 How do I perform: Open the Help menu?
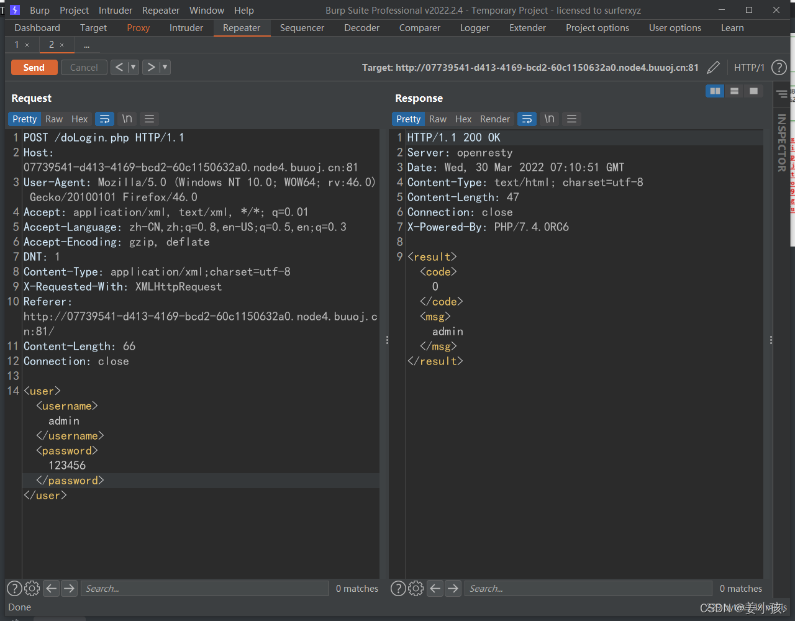point(244,11)
